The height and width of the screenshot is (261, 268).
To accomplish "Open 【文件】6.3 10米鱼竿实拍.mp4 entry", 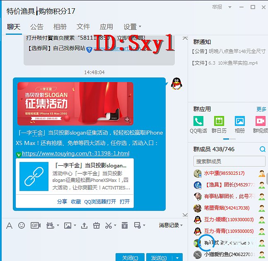I will click(225, 63).
